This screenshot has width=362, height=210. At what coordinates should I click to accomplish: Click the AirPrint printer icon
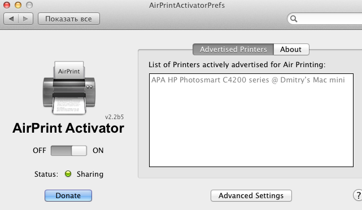[x=69, y=88]
